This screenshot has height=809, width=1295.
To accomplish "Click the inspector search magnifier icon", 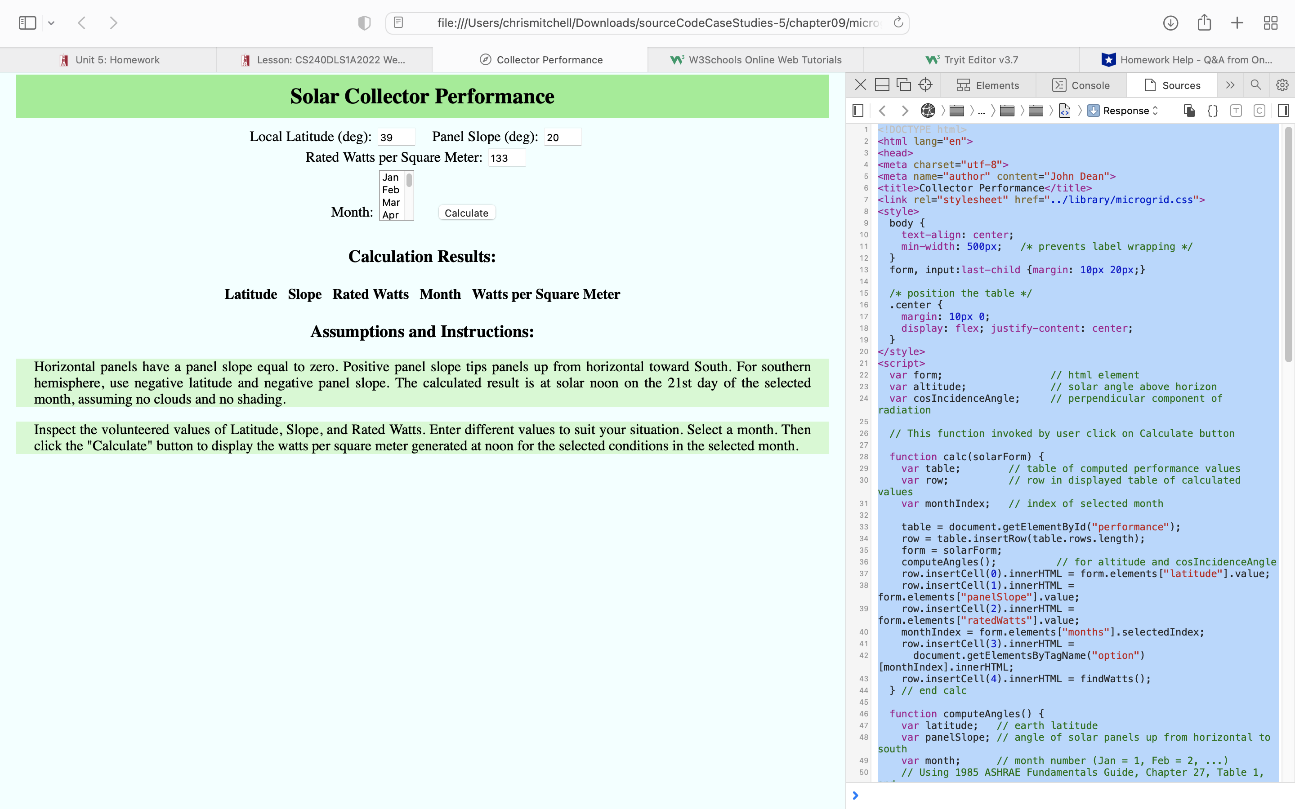I will (1255, 85).
